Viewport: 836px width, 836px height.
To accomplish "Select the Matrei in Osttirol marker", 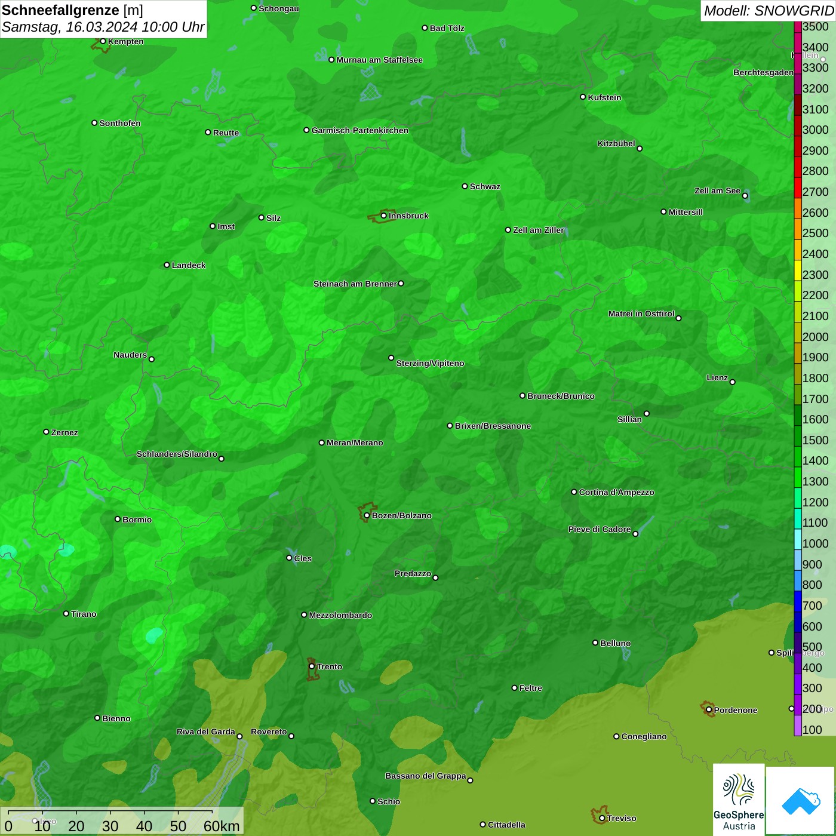I will (x=678, y=318).
